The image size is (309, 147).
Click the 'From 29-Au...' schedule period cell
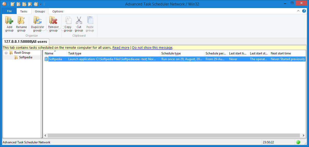click(x=216, y=59)
